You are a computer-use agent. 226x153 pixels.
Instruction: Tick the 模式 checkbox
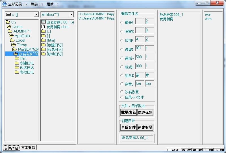tap(169, 150)
